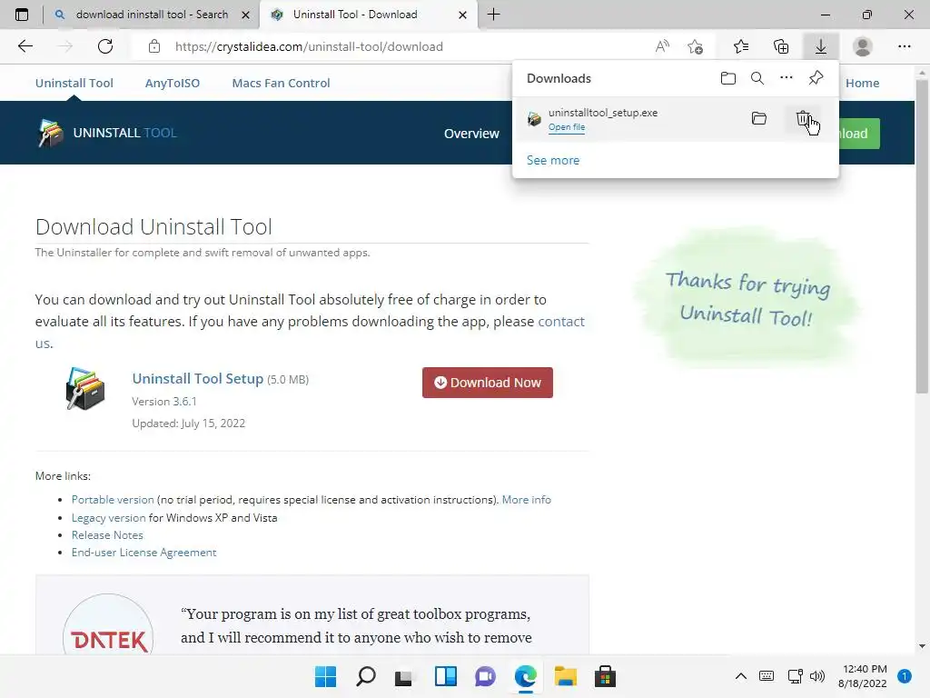Open Chat from the taskbar
This screenshot has height=698, width=930.
tap(485, 676)
